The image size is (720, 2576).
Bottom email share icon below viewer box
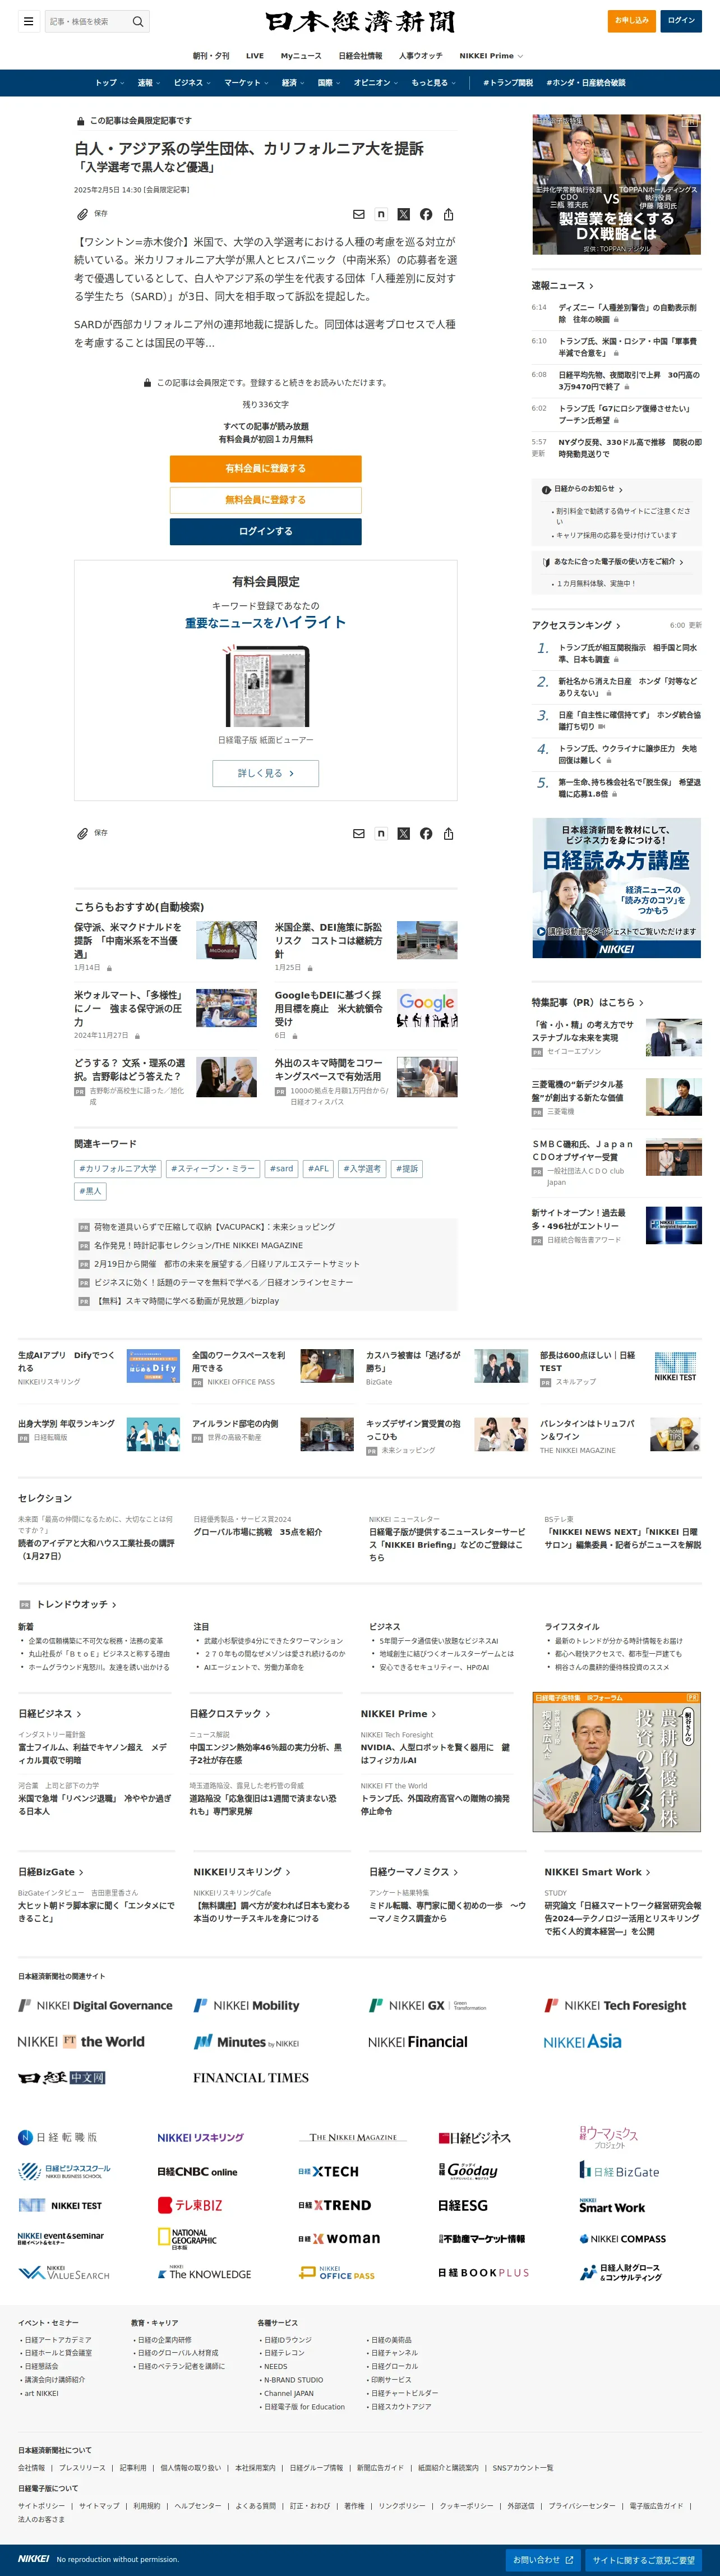pyautogui.click(x=359, y=833)
